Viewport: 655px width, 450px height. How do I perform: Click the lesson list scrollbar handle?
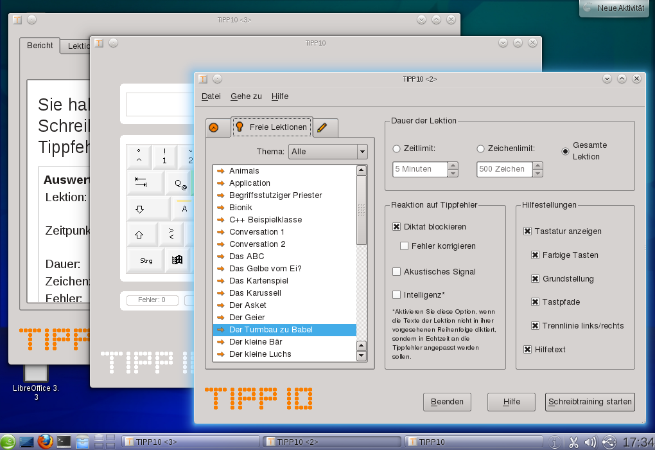[362, 210]
